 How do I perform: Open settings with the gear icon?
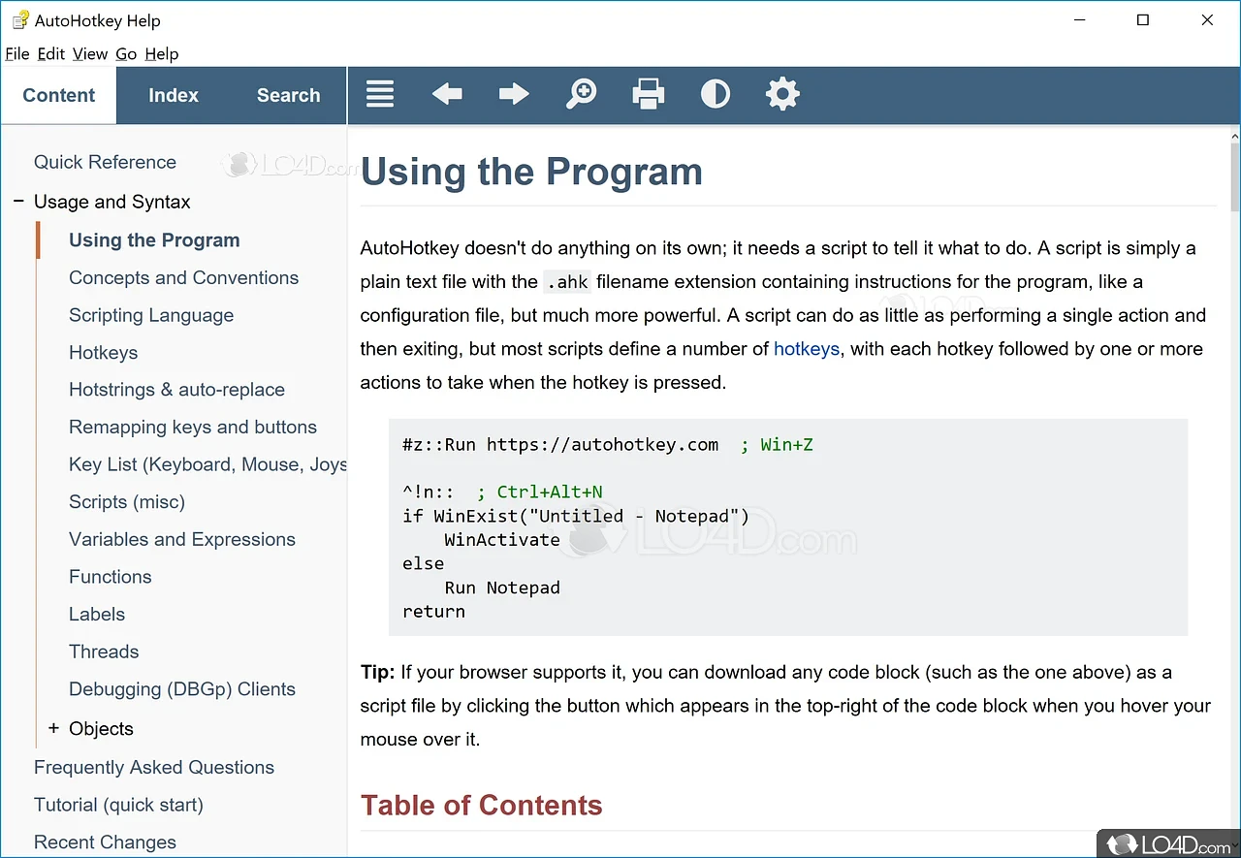pos(782,94)
